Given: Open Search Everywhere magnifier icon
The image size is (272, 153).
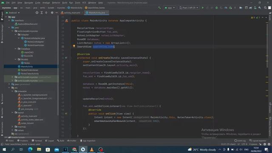Looking at the screenshot, I should (265, 8).
